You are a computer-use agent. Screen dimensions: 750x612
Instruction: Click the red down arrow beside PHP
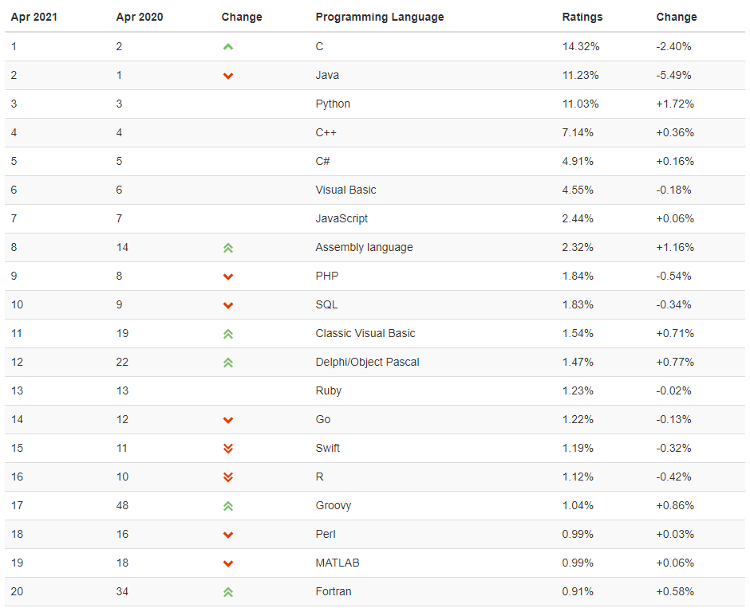(228, 277)
